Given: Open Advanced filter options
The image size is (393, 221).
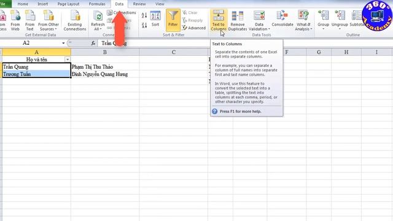Looking at the screenshot, I should point(194,28).
